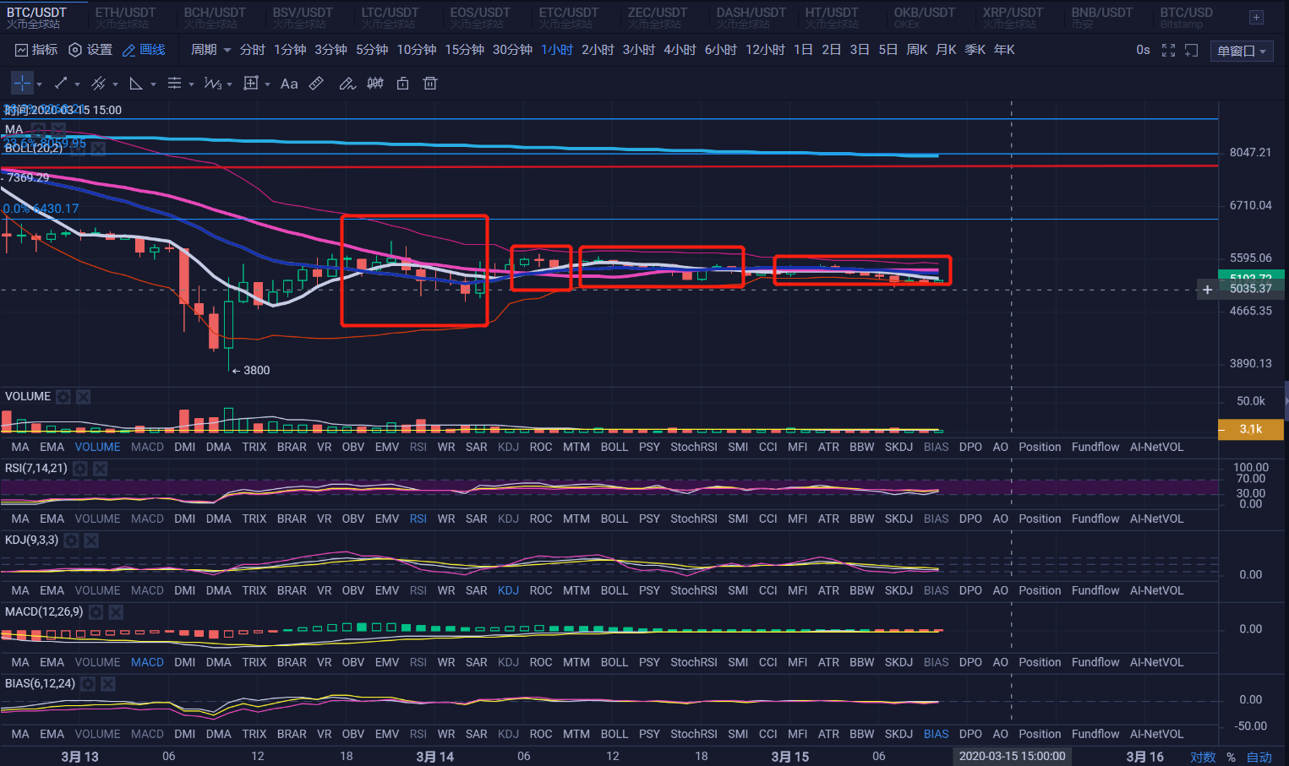Switch to the BTC/USD Bitstamp tab
This screenshot has width=1289, height=766.
pyautogui.click(x=1186, y=17)
